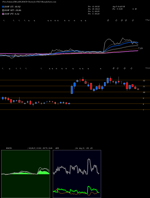
Task: Click the white DOW MT legend swatch
Action: pos(3,10)
